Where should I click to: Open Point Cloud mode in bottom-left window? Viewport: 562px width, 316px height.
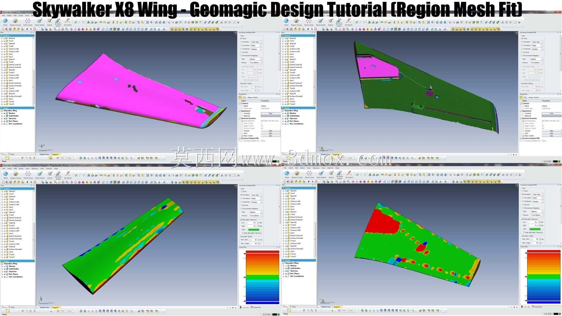click(28, 175)
